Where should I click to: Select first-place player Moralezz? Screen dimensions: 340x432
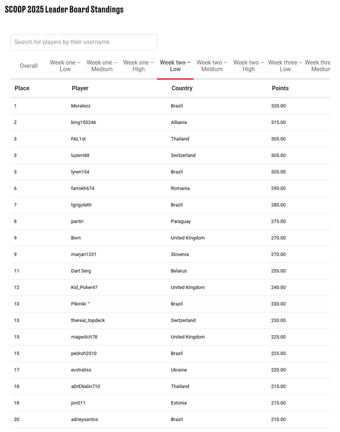[x=81, y=106]
